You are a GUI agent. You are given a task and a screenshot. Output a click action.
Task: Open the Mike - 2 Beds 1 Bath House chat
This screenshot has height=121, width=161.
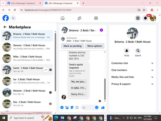(27, 58)
